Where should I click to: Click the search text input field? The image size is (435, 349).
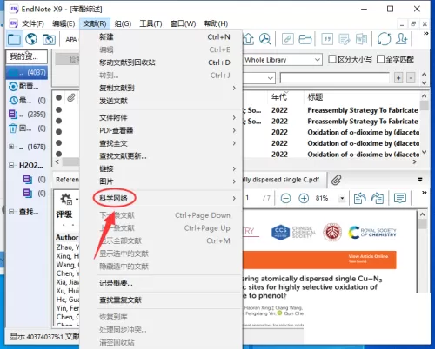(x=335, y=78)
